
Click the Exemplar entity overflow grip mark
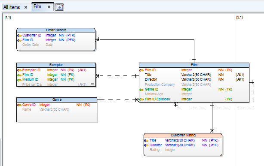tap(92, 84)
